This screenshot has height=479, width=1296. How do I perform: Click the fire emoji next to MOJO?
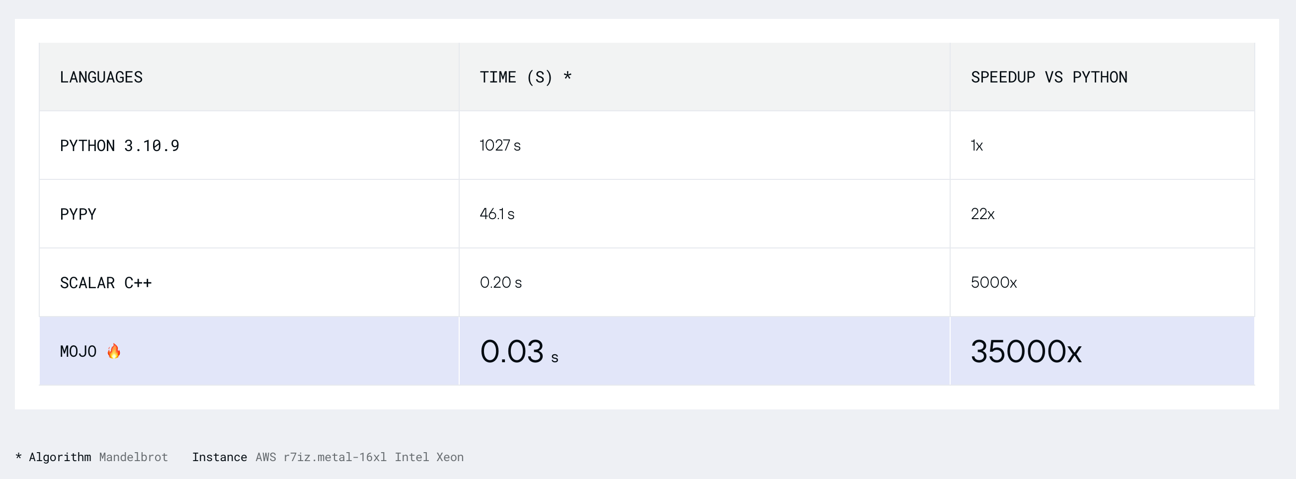(x=114, y=351)
